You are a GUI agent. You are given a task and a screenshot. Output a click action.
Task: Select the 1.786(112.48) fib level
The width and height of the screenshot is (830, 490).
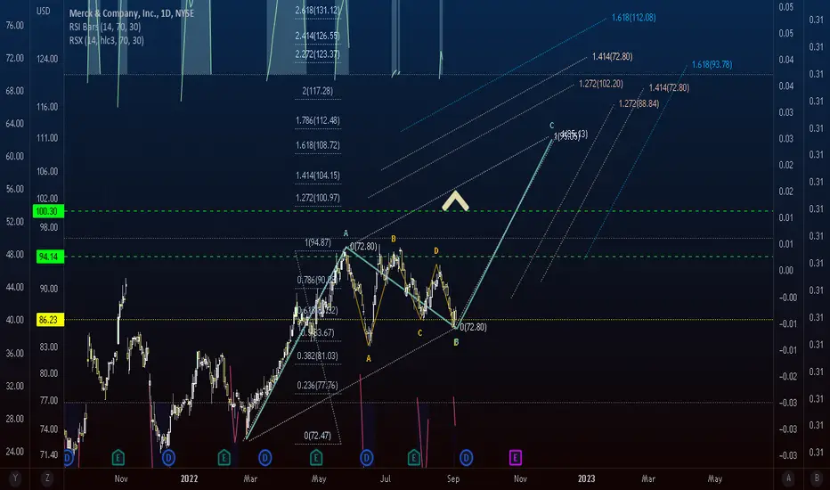point(318,121)
